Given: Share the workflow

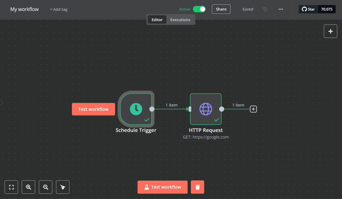Looking at the screenshot, I should coord(221,9).
